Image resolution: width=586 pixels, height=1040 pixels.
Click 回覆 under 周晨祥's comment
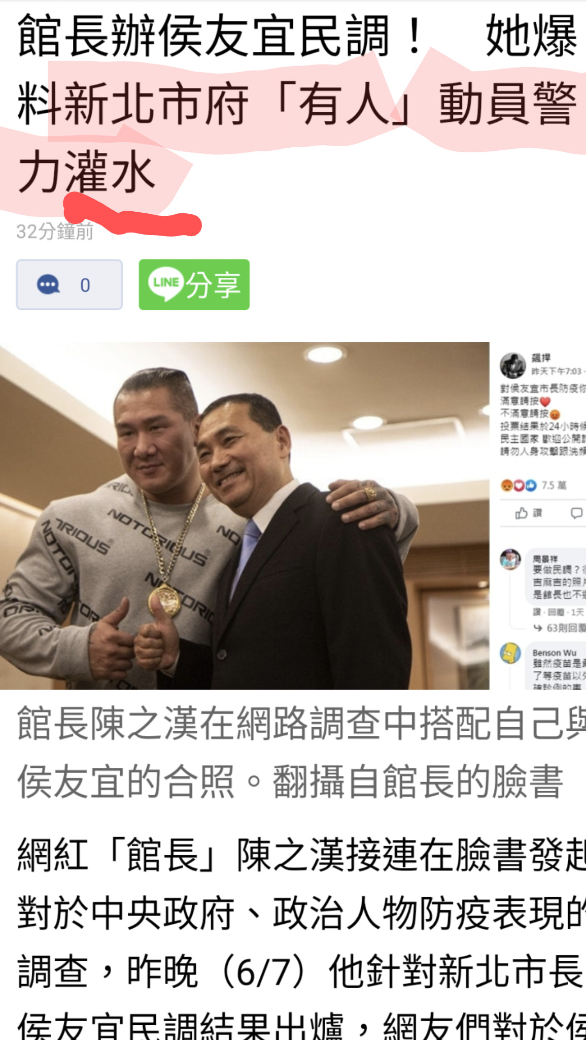(556, 612)
